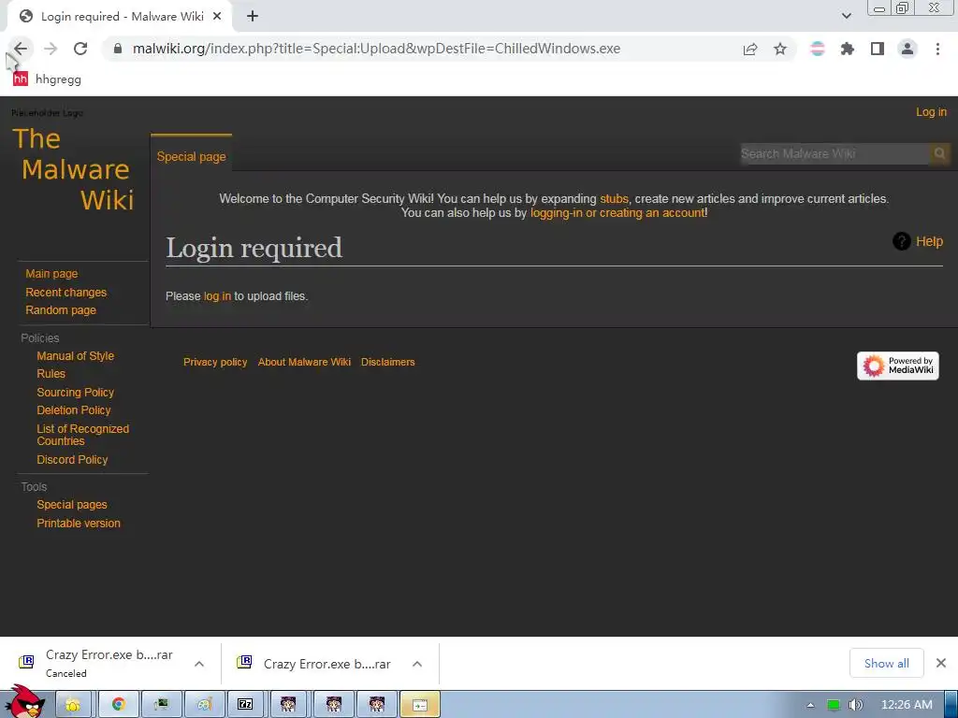Open the highlighted folder taskbar icon
The width and height of the screenshot is (958, 718).
click(420, 705)
